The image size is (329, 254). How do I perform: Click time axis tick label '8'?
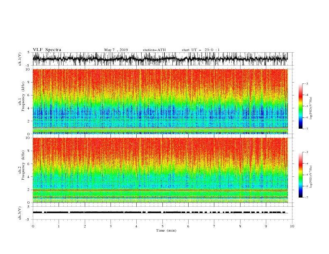tap(240, 226)
